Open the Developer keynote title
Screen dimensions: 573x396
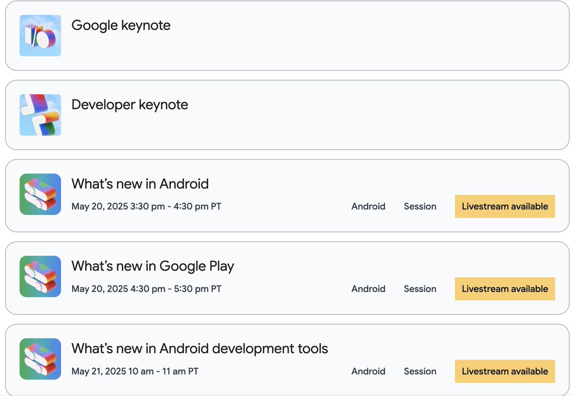pos(129,104)
